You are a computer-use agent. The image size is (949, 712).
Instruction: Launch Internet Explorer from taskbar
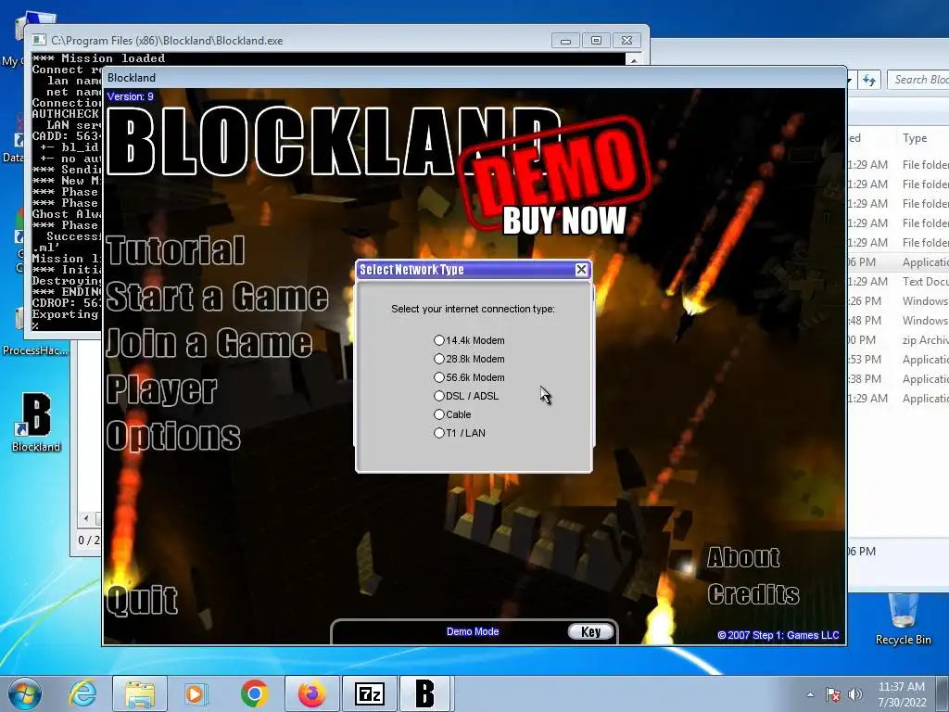pyautogui.click(x=82, y=693)
